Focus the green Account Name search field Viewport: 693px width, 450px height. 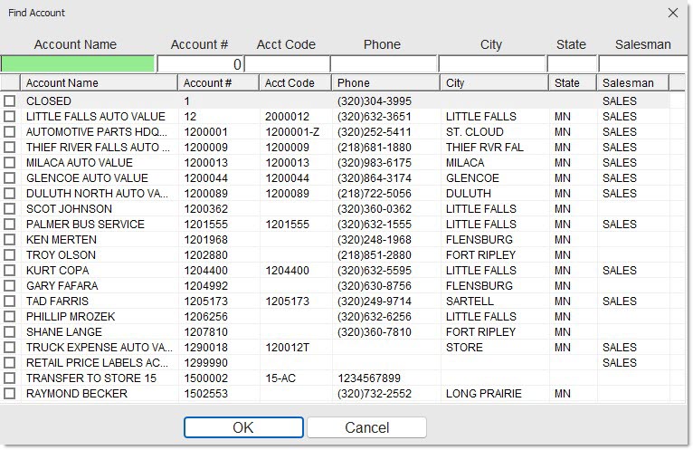78,64
